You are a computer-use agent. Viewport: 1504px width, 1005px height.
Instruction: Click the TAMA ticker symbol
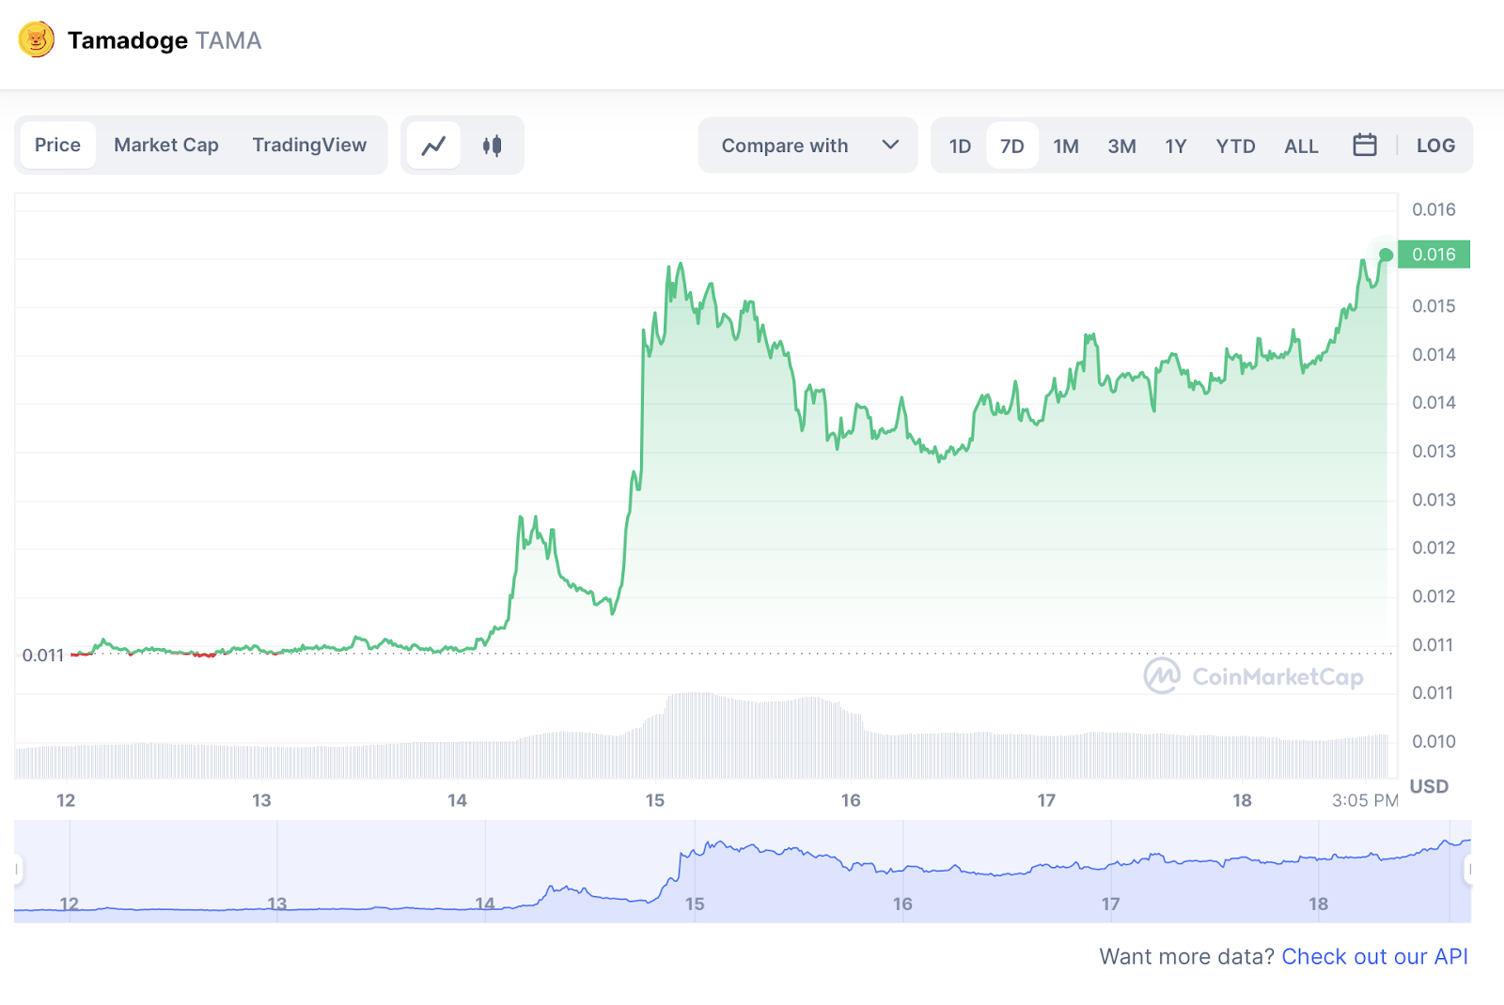pos(228,40)
